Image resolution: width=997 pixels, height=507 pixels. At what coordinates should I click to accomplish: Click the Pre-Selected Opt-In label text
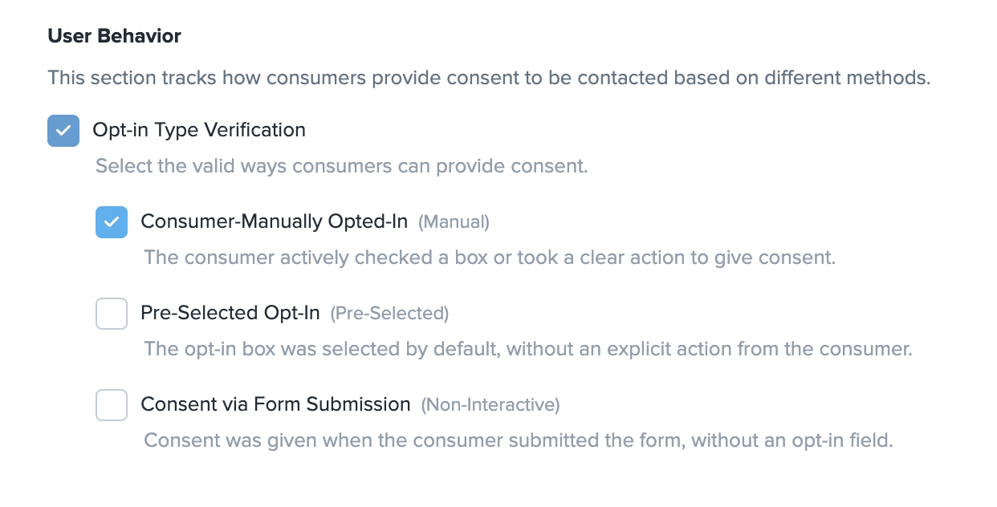coord(230,313)
